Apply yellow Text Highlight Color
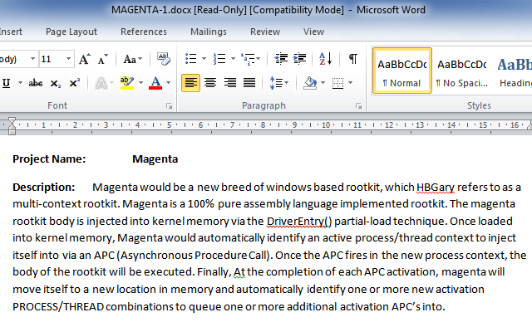Screen dimensions: 532x322 click(x=127, y=83)
